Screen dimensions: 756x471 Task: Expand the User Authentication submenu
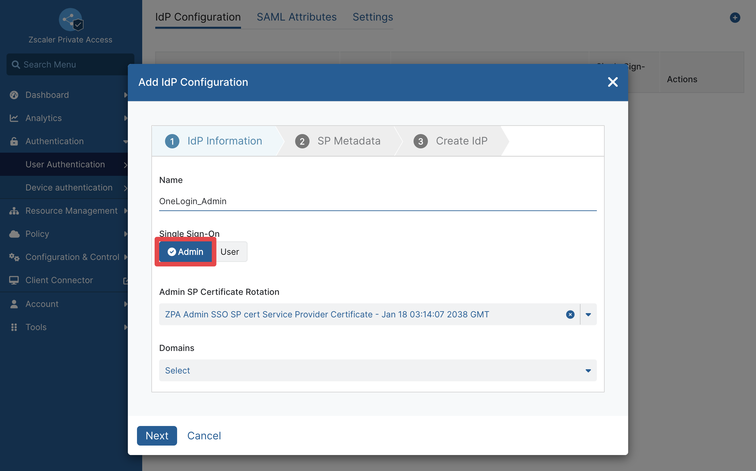tap(65, 164)
